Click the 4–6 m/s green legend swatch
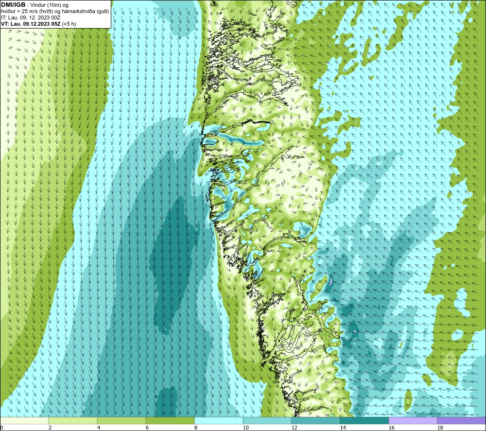The height and width of the screenshot is (431, 486). tap(121, 420)
